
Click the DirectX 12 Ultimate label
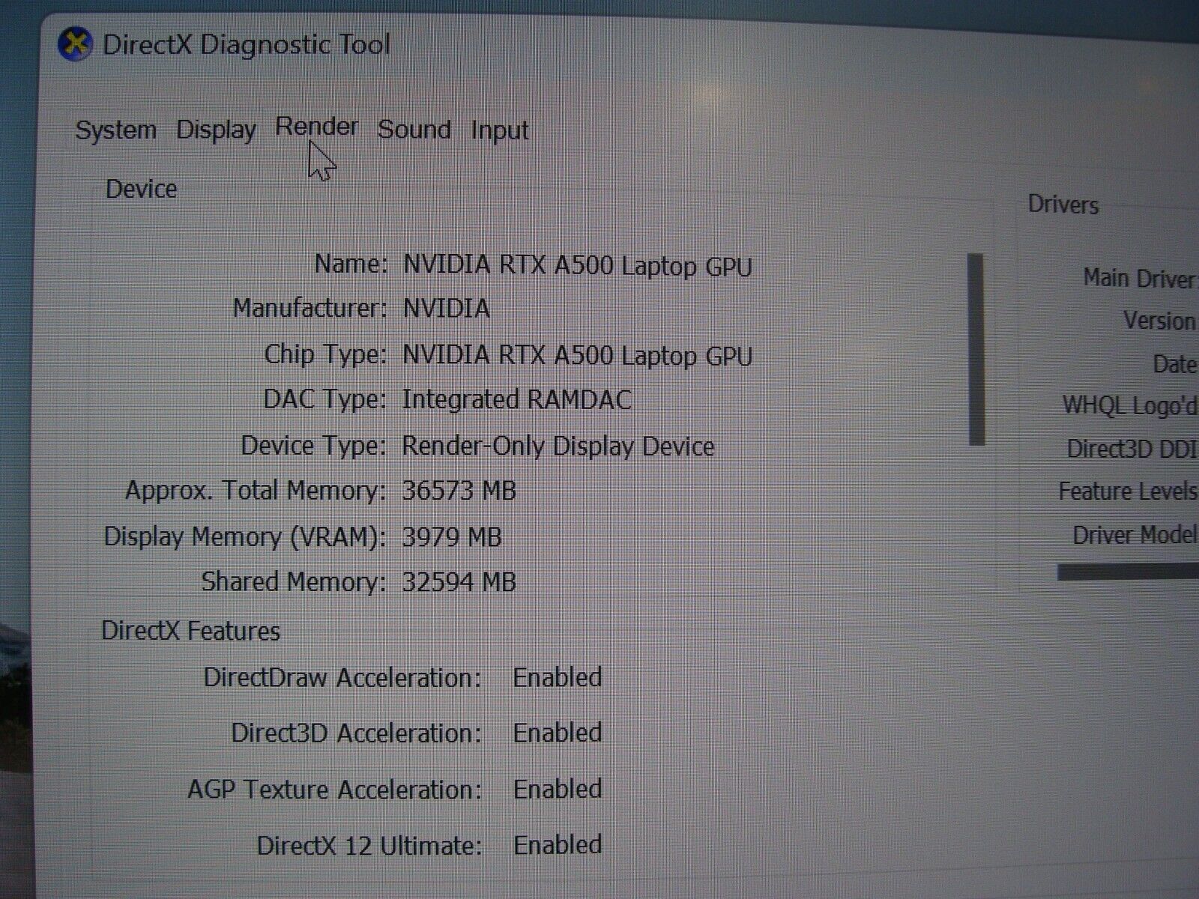369,846
